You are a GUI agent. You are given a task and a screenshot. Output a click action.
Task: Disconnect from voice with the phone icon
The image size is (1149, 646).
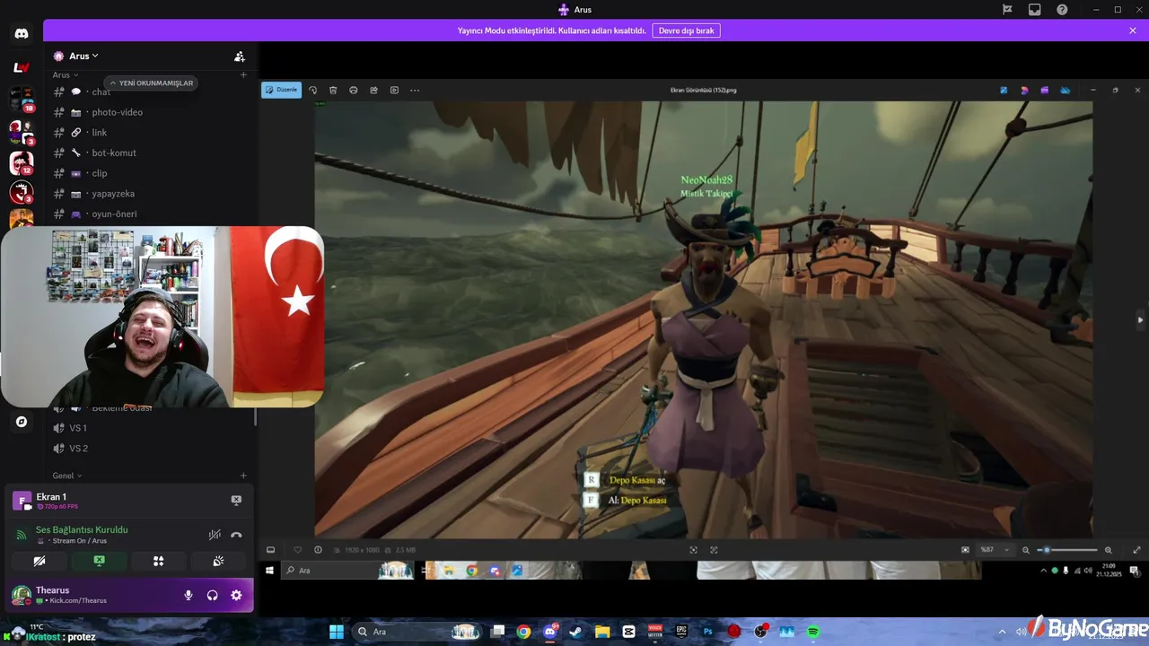(x=236, y=535)
